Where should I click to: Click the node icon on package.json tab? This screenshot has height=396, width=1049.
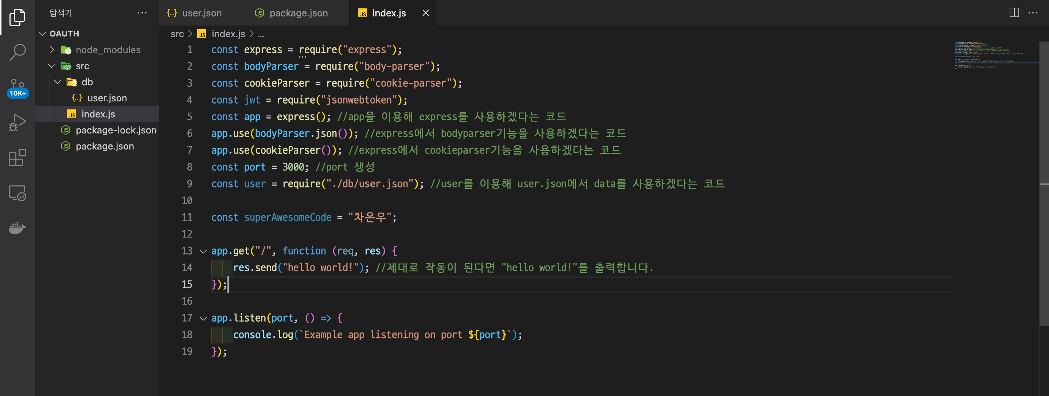260,13
